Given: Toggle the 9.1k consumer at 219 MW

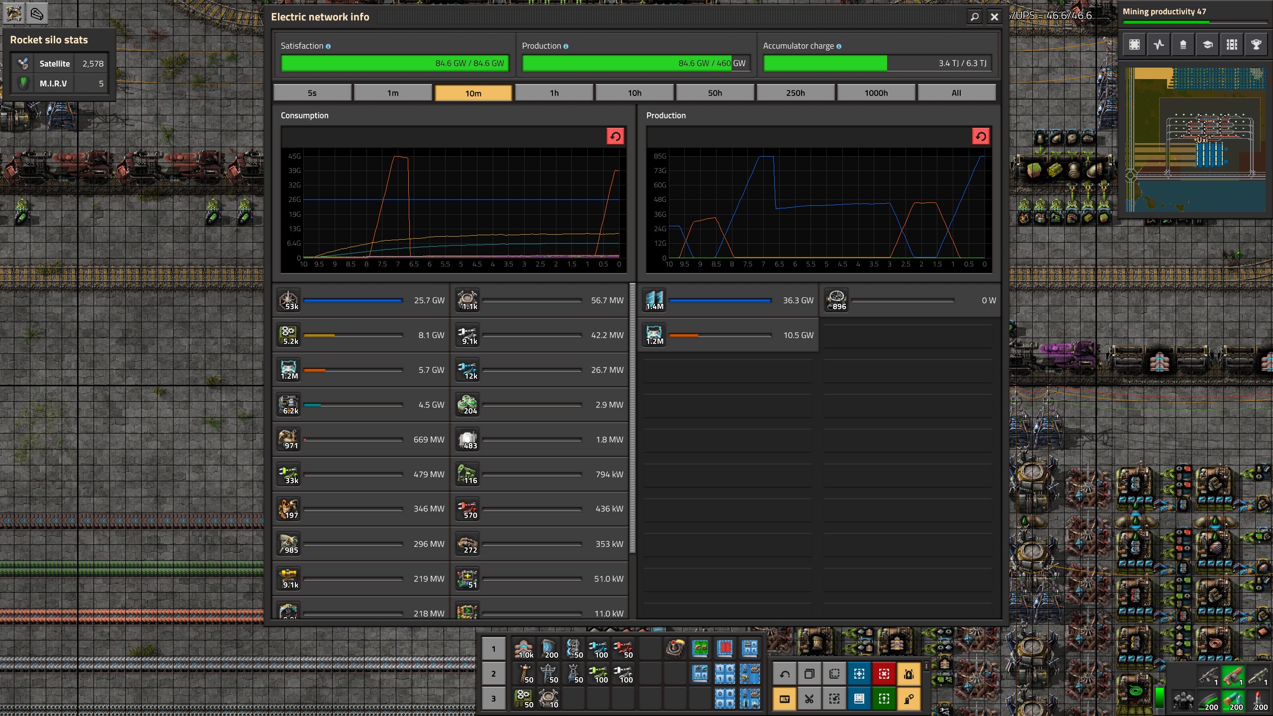Looking at the screenshot, I should (x=362, y=579).
